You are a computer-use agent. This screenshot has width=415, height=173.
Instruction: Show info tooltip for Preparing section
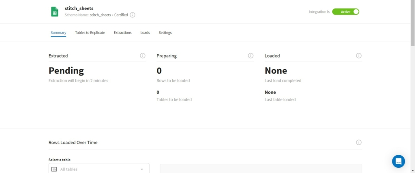click(x=250, y=56)
